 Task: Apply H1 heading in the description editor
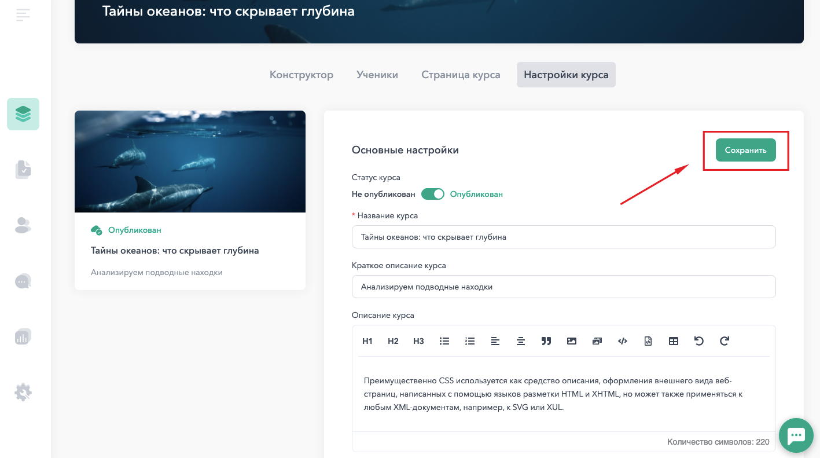click(x=367, y=341)
